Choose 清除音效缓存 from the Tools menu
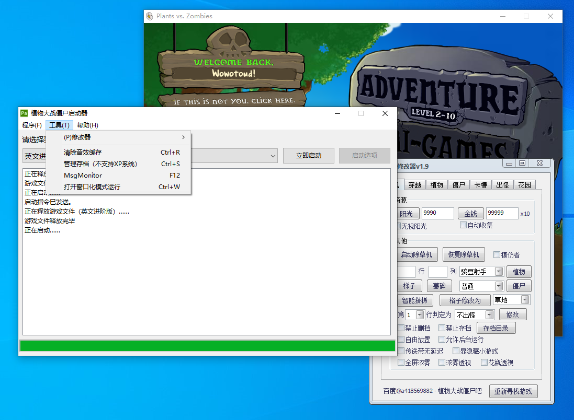The width and height of the screenshot is (574, 420). 83,153
